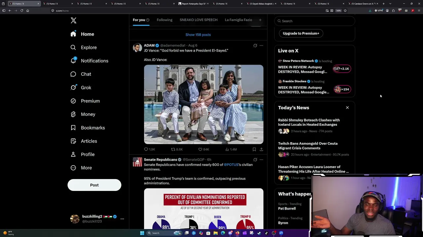423x237 pixels.
Task: Click the taskbar Search box
Action: pyautogui.click(x=164, y=233)
